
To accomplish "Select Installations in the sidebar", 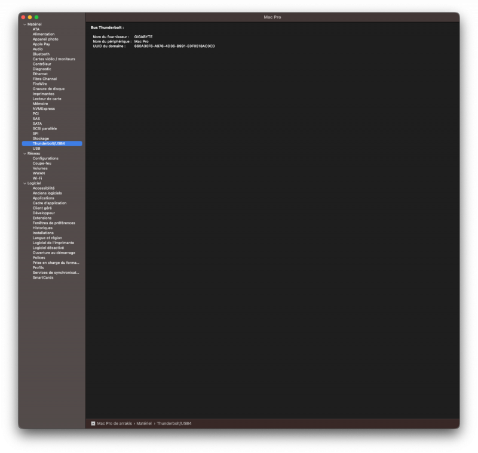I will point(43,233).
